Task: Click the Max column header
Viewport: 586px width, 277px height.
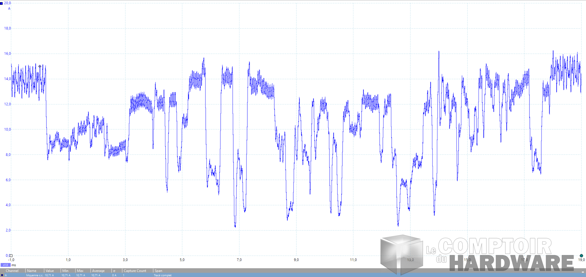Action: pyautogui.click(x=80, y=271)
